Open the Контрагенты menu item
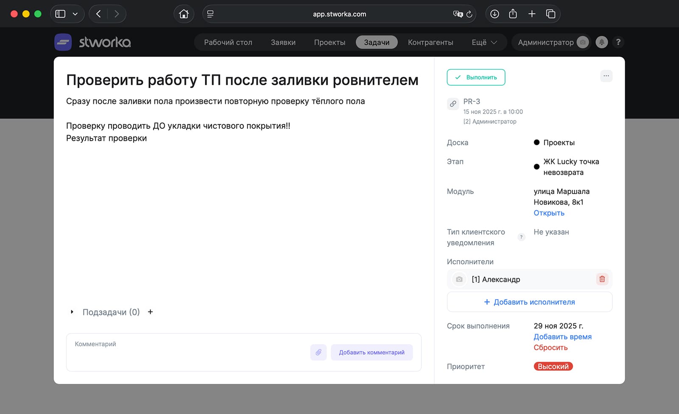679x414 pixels. tap(430, 42)
